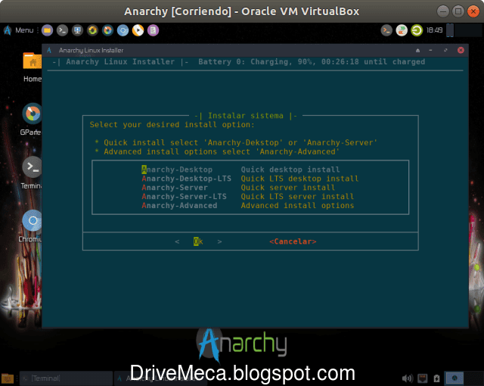Open Chromium desktop shortcut

tap(30, 226)
